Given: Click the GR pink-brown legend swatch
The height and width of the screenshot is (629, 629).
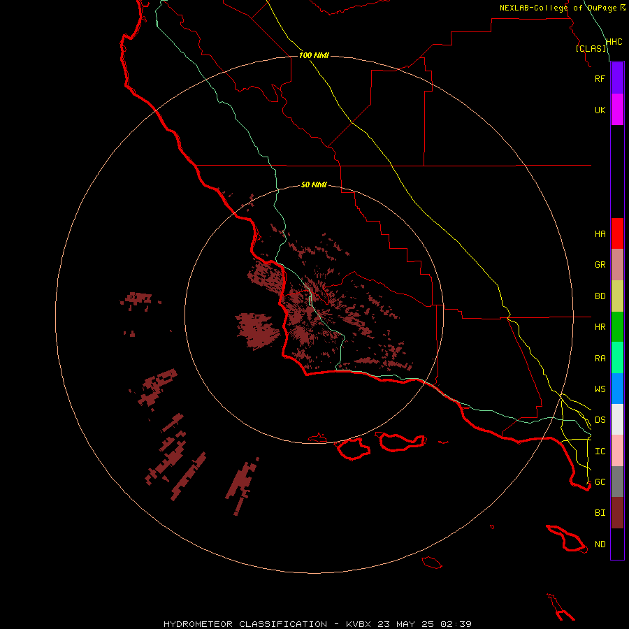Looking at the screenshot, I should [617, 265].
